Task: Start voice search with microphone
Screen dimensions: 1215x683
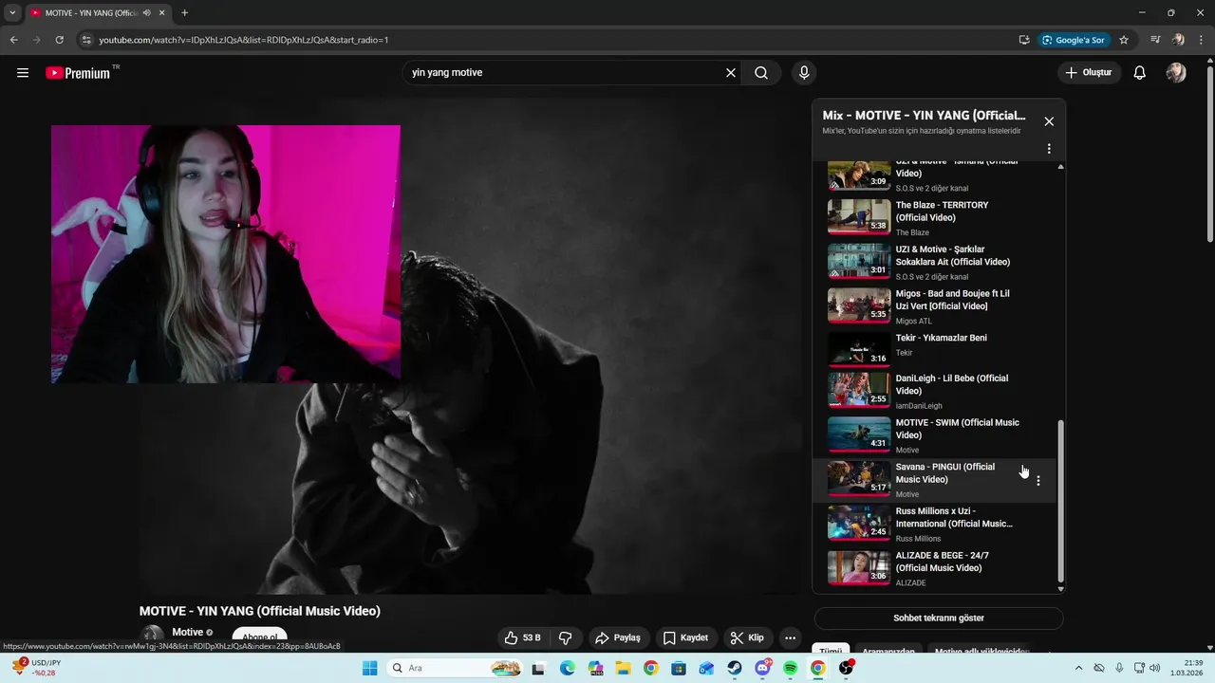Action: [x=804, y=73]
